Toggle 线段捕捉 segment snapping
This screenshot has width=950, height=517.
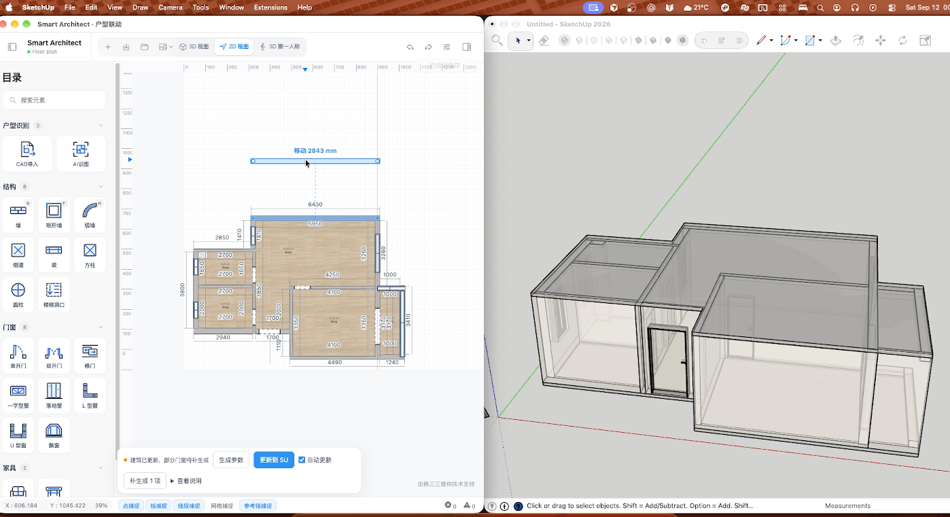(x=189, y=505)
